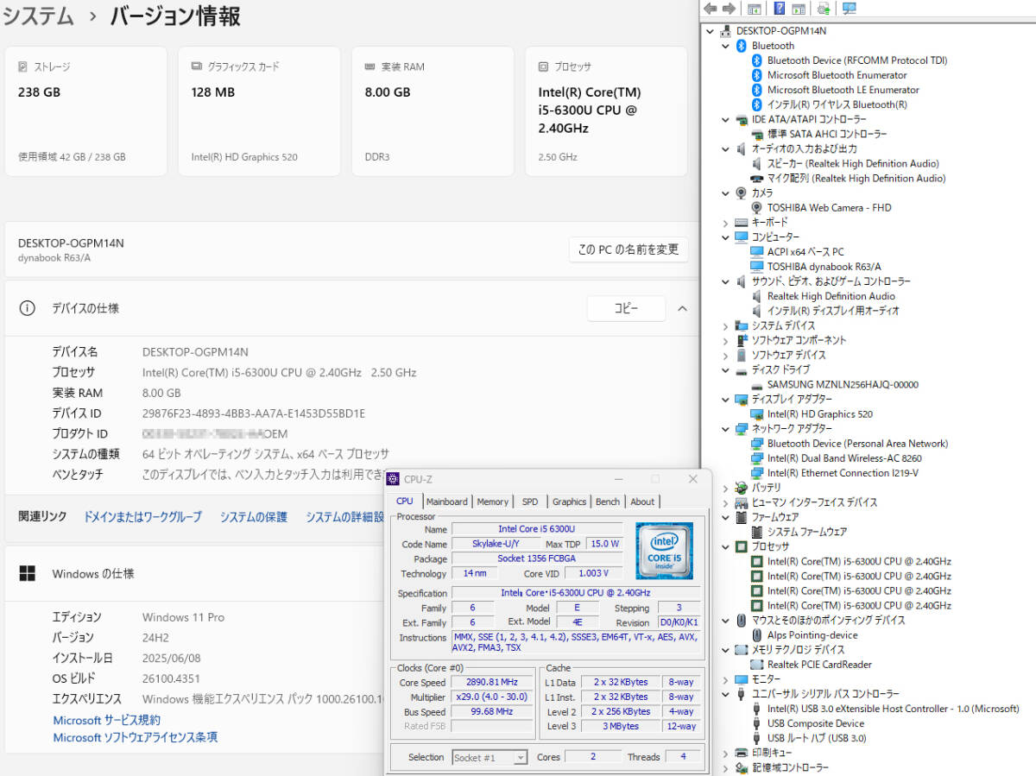Switch to the Graphics tab in CPU-Z

(569, 502)
